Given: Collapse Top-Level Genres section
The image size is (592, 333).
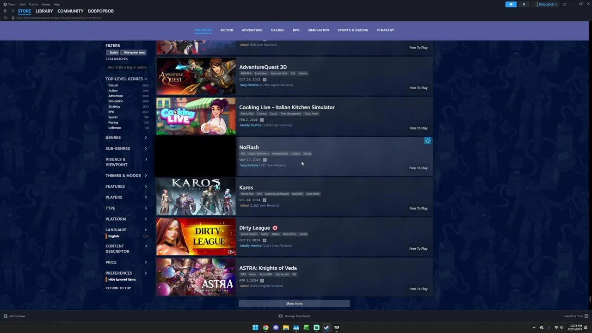Looking at the screenshot, I should (126, 79).
